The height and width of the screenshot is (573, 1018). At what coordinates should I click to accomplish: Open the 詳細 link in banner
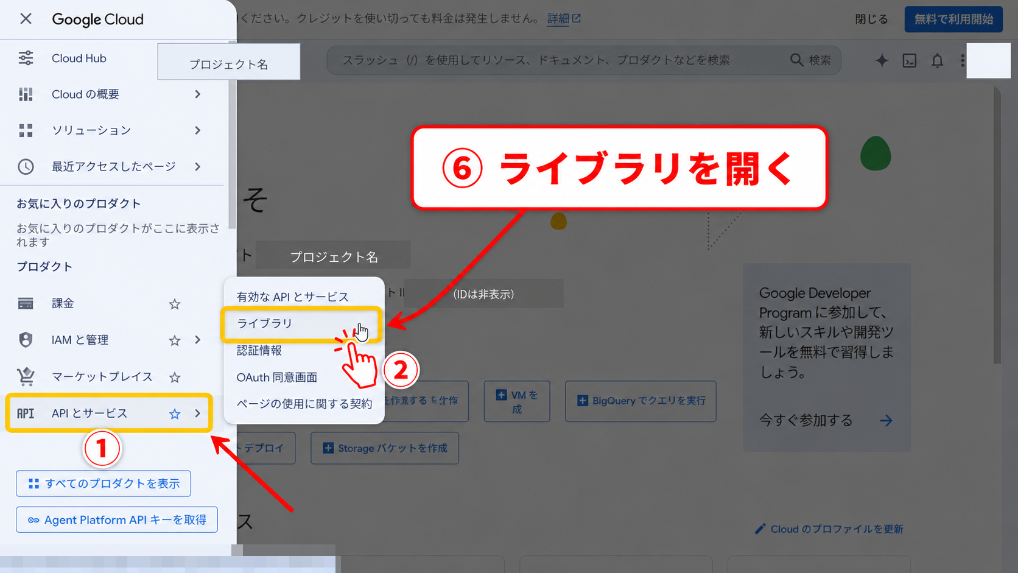coord(558,19)
